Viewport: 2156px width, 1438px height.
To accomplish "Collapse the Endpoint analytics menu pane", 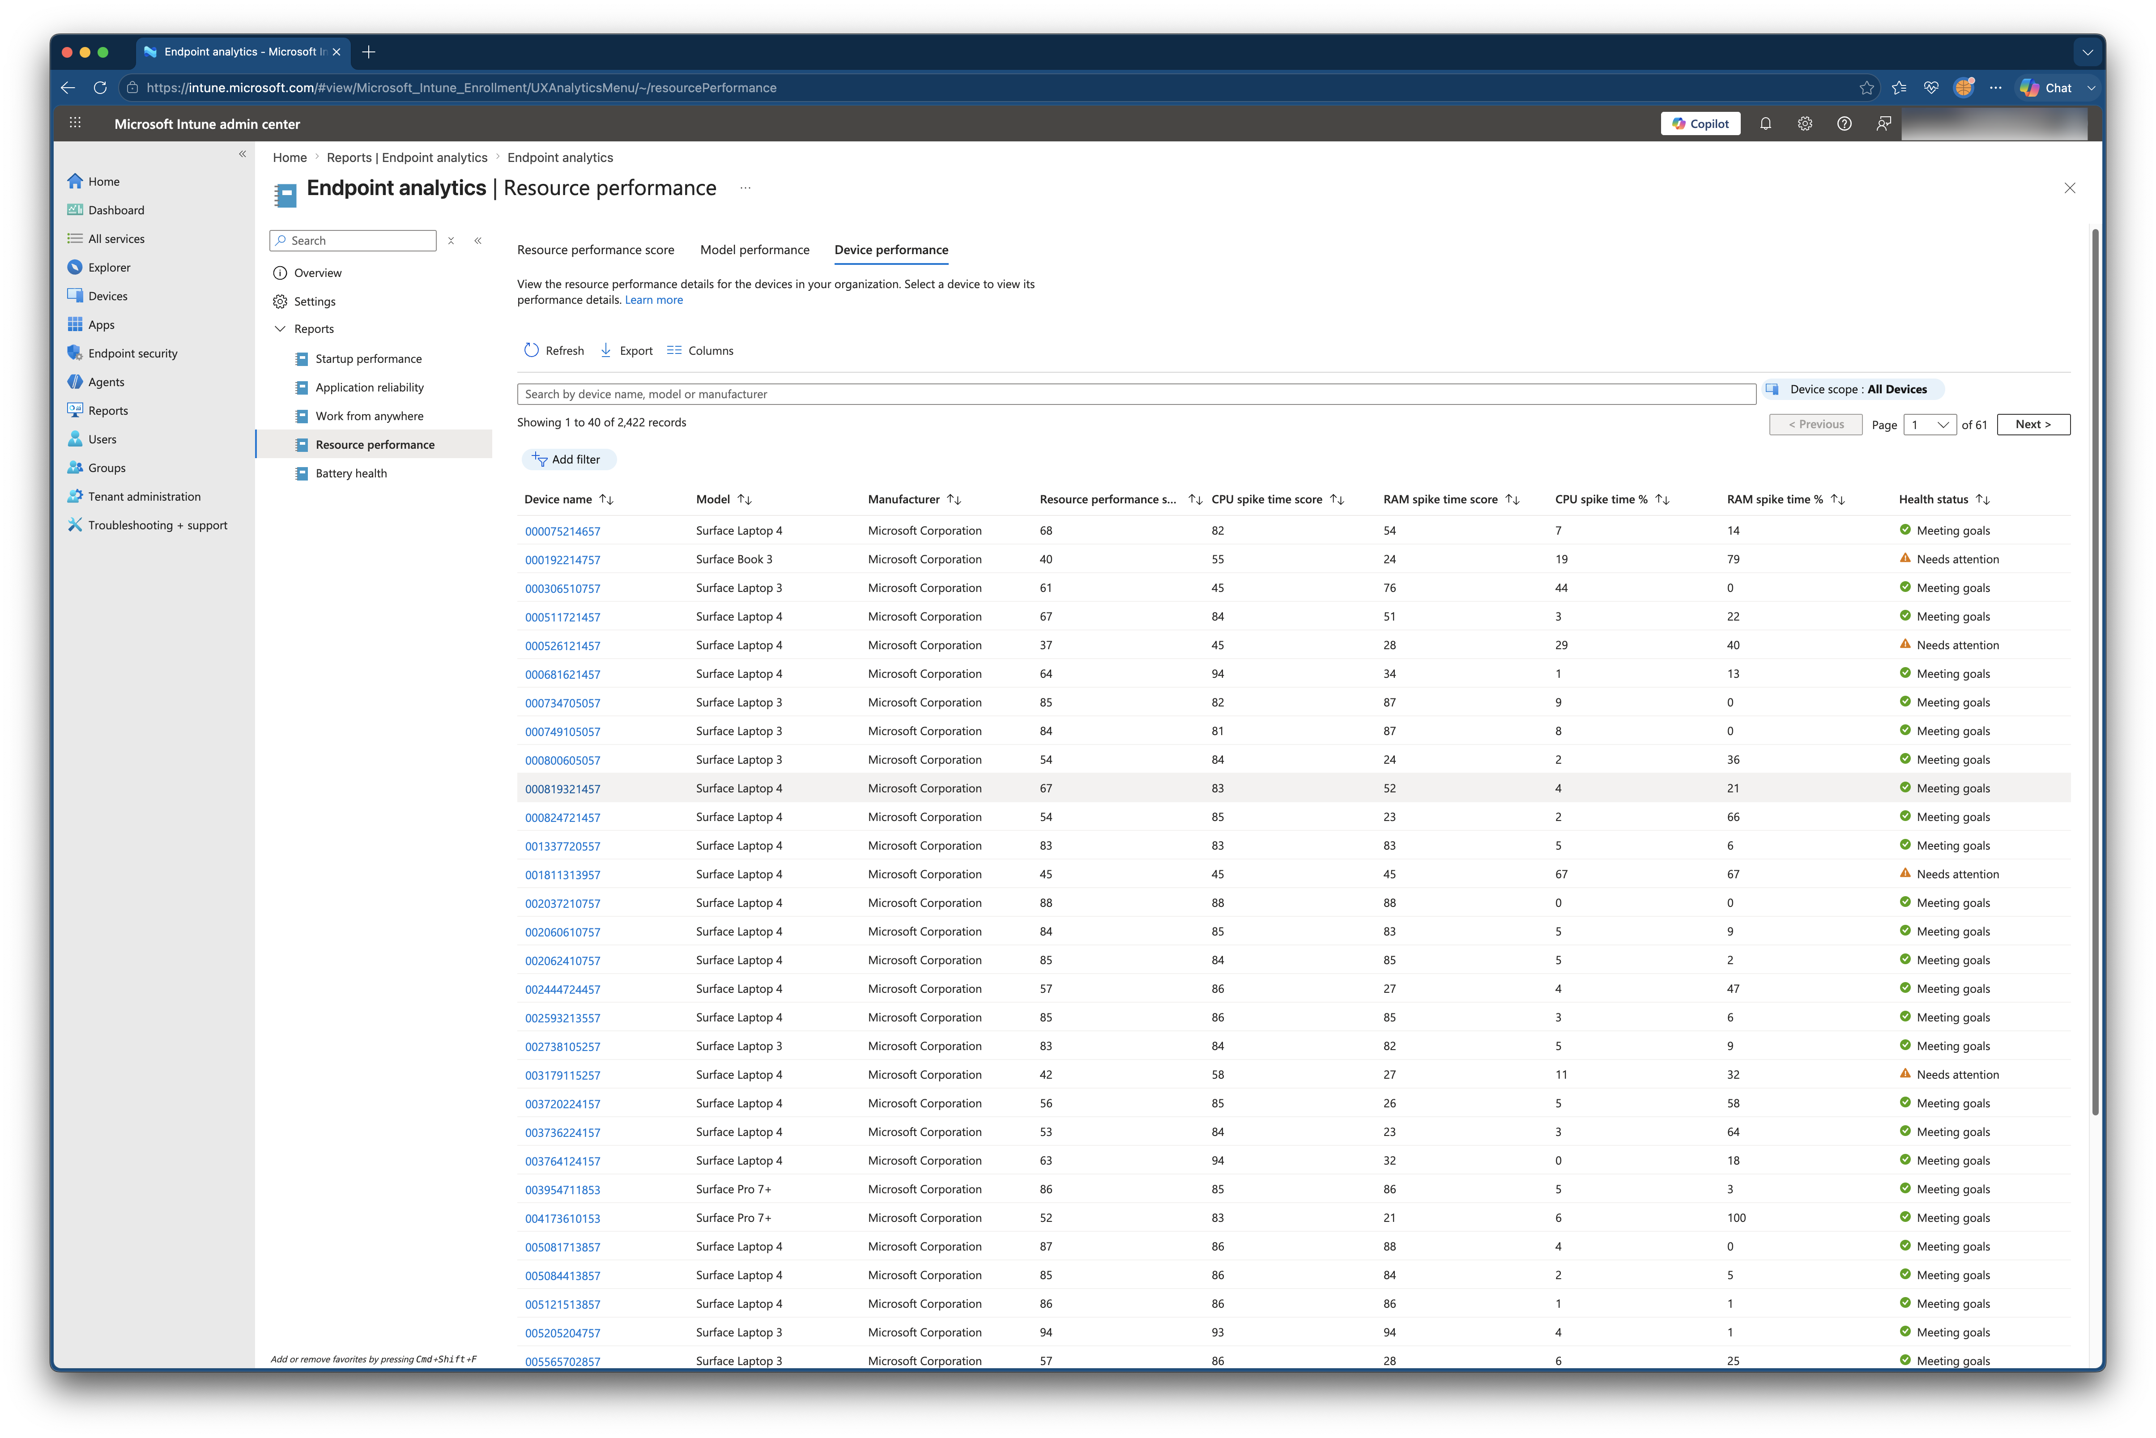I will 478,240.
